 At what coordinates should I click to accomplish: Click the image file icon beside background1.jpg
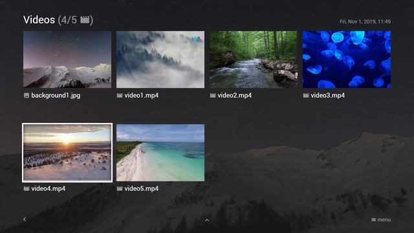(x=27, y=95)
